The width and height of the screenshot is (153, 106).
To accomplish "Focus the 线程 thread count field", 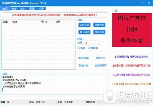I will (x=92, y=43).
